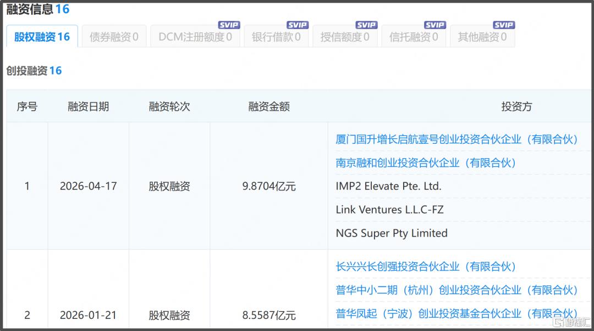Select date cell 2026-01-21
594x331 pixels.
click(88, 315)
